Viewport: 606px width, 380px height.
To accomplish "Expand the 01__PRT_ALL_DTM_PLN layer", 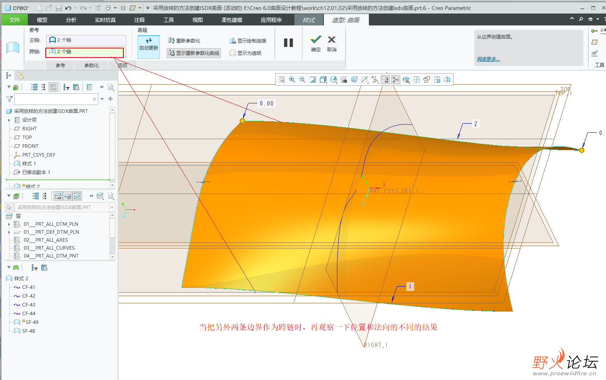I will tap(9, 224).
